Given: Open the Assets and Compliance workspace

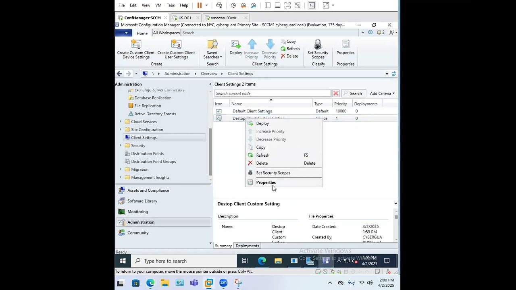Looking at the screenshot, I should [163, 190].
